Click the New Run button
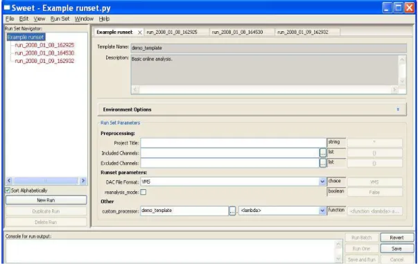 (x=46, y=200)
